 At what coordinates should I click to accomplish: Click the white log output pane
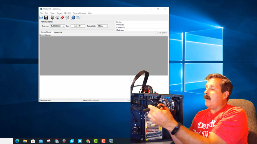[x=85, y=87]
